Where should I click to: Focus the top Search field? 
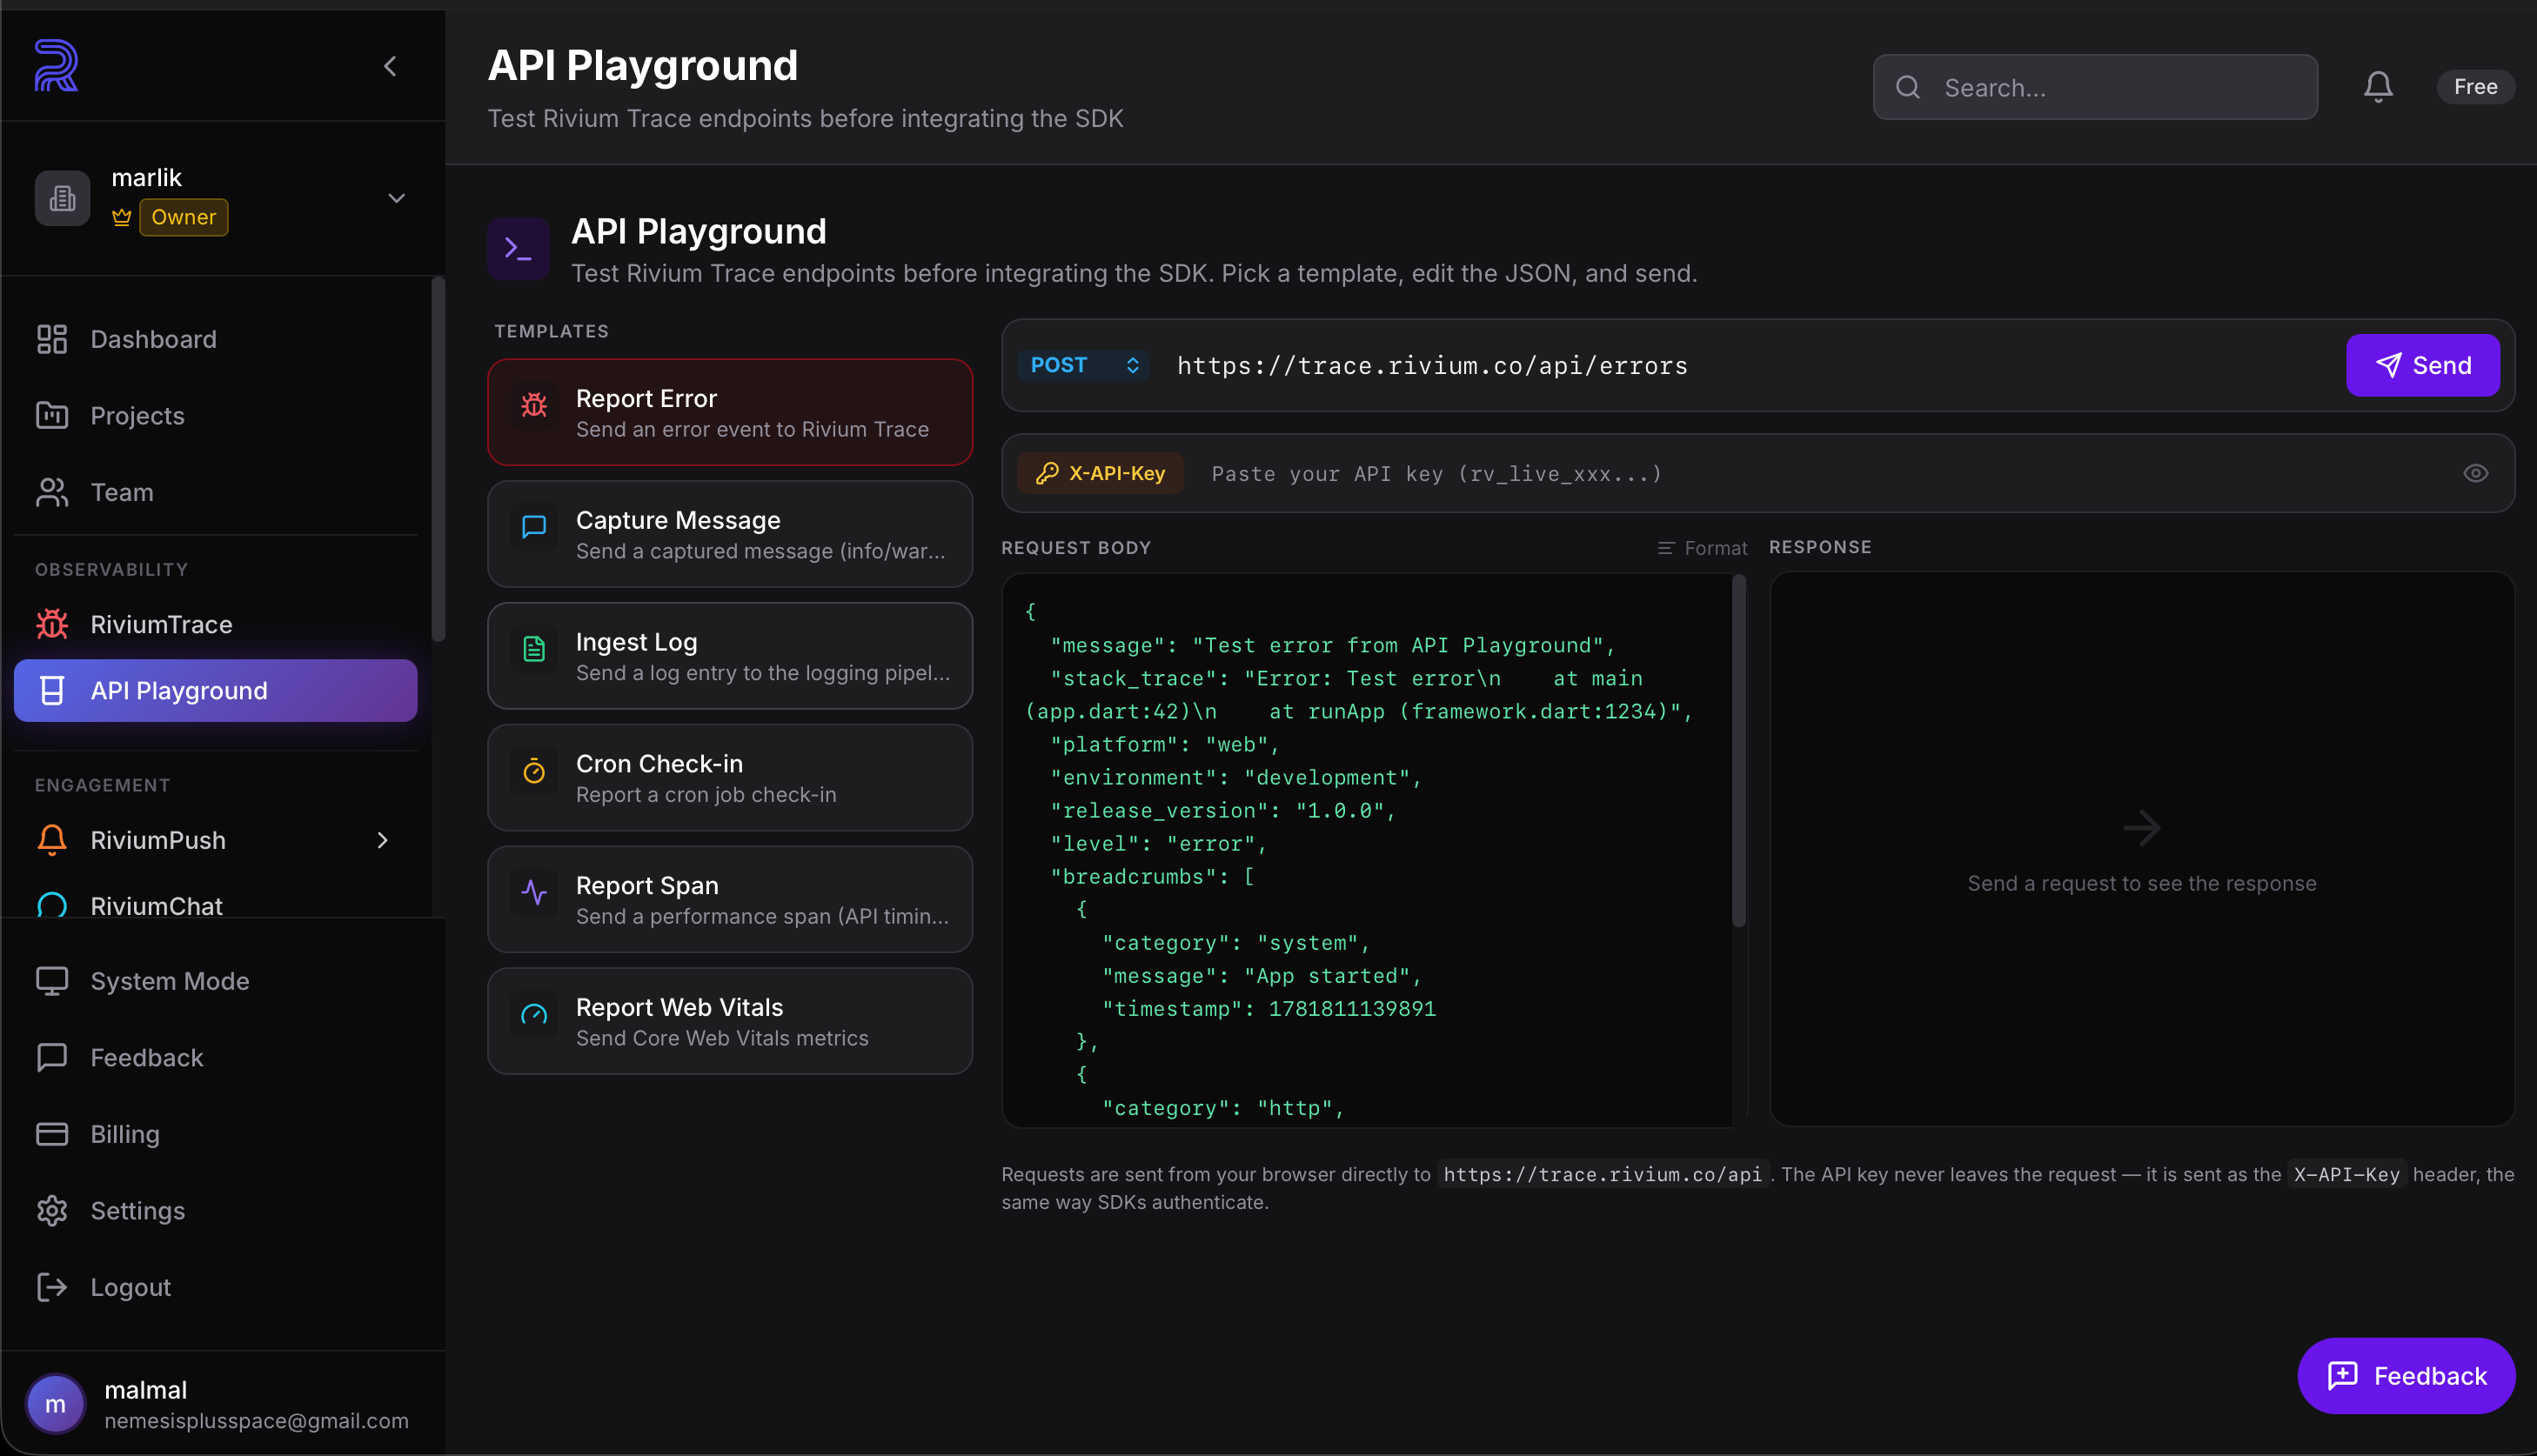pyautogui.click(x=2095, y=87)
